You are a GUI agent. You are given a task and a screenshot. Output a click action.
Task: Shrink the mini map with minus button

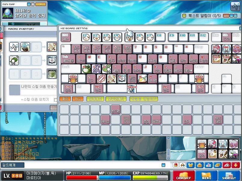tap(29, 4)
